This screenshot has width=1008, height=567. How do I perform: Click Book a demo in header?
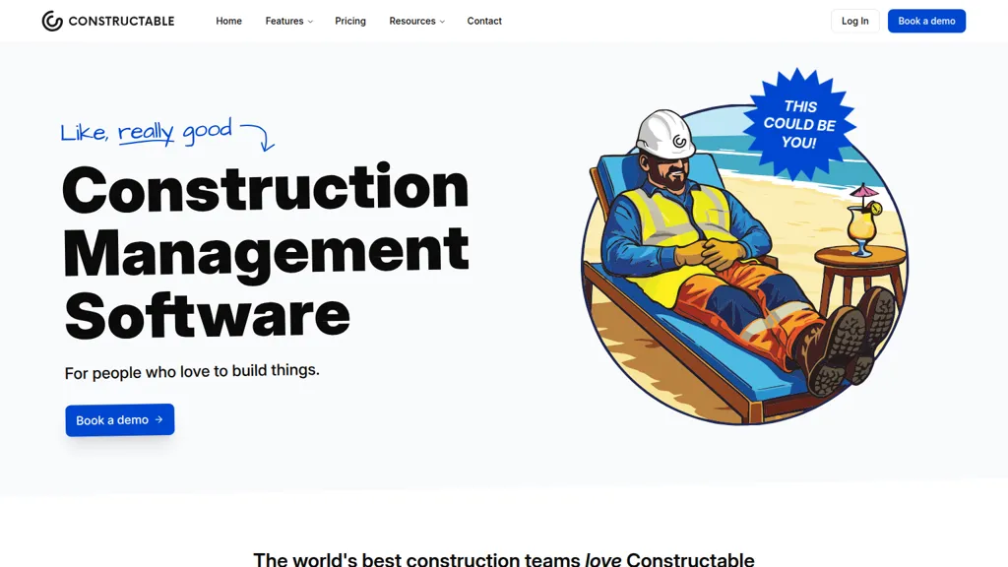point(926,22)
